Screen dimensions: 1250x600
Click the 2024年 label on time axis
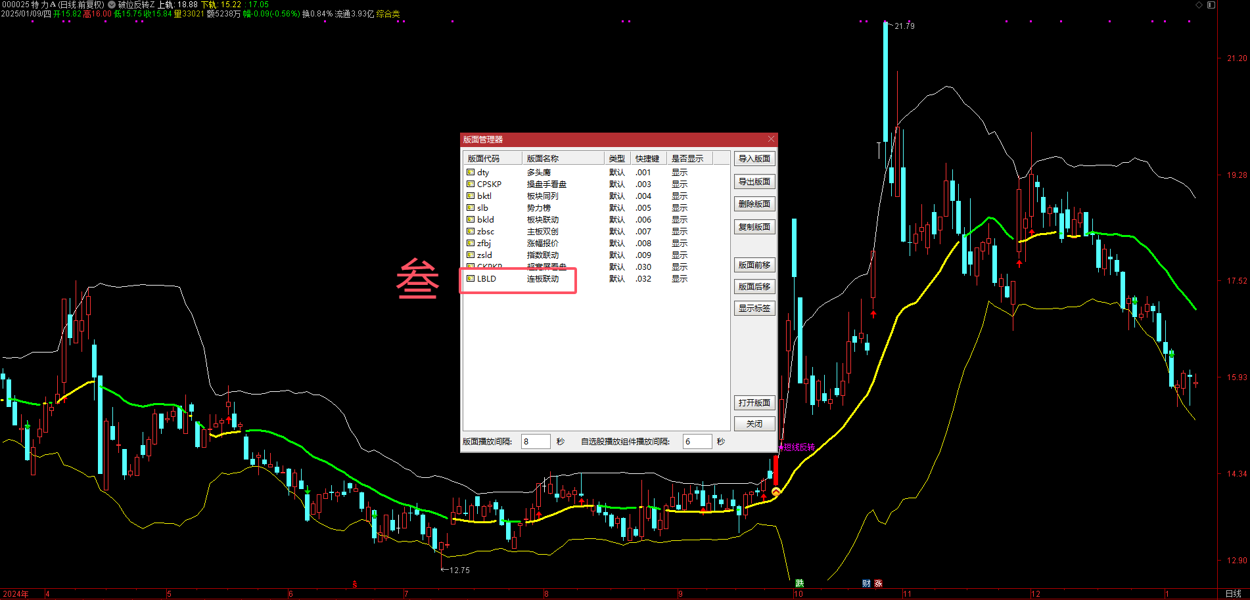point(15,594)
